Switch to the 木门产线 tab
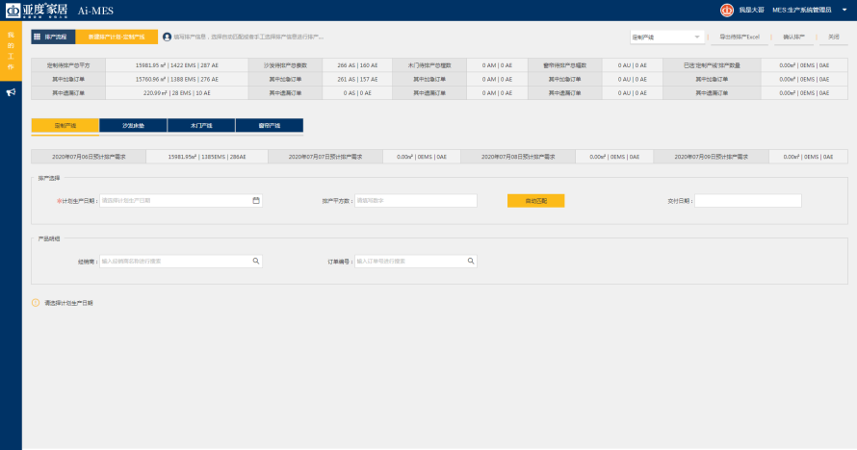The height and width of the screenshot is (450, 857). [x=201, y=125]
